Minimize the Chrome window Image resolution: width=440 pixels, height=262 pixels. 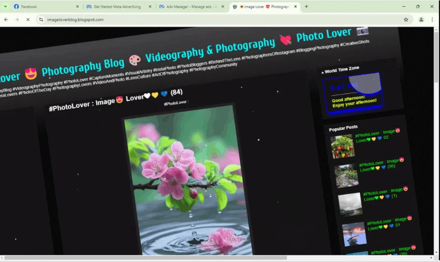(x=404, y=6)
